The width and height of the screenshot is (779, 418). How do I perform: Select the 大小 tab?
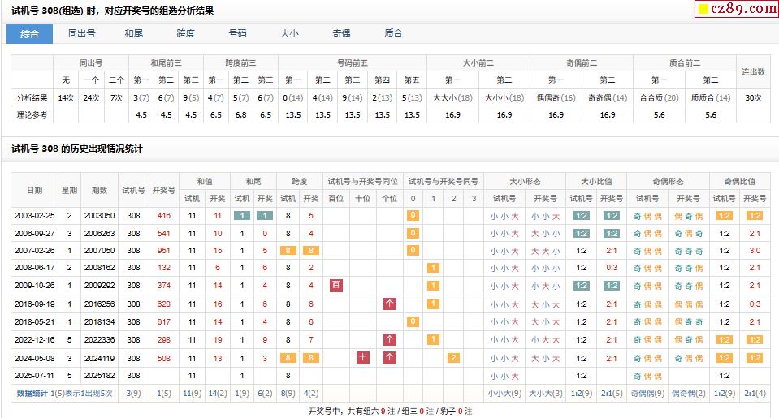[x=289, y=33]
